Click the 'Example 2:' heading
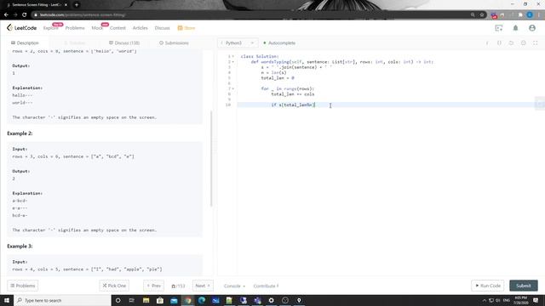Screen dimensions: 545x306 (x=20, y=133)
